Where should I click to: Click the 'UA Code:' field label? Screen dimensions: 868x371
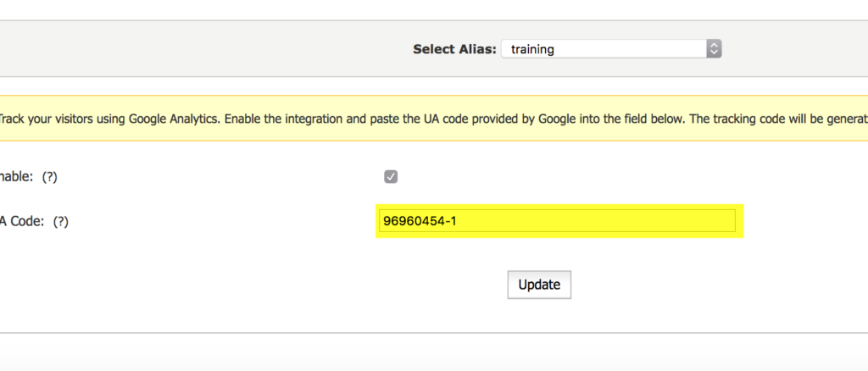point(22,222)
